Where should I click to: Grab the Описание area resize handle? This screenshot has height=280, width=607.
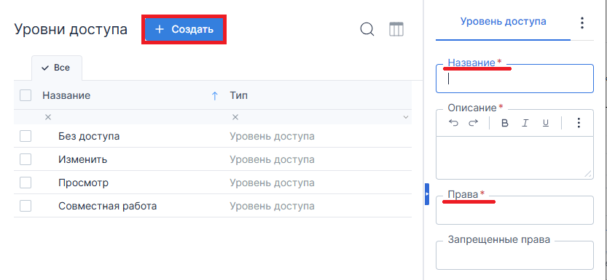tap(588, 174)
